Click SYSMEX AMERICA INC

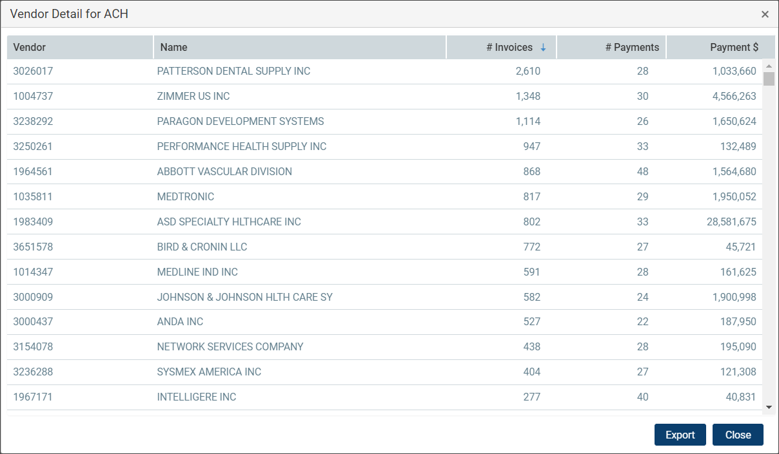209,372
